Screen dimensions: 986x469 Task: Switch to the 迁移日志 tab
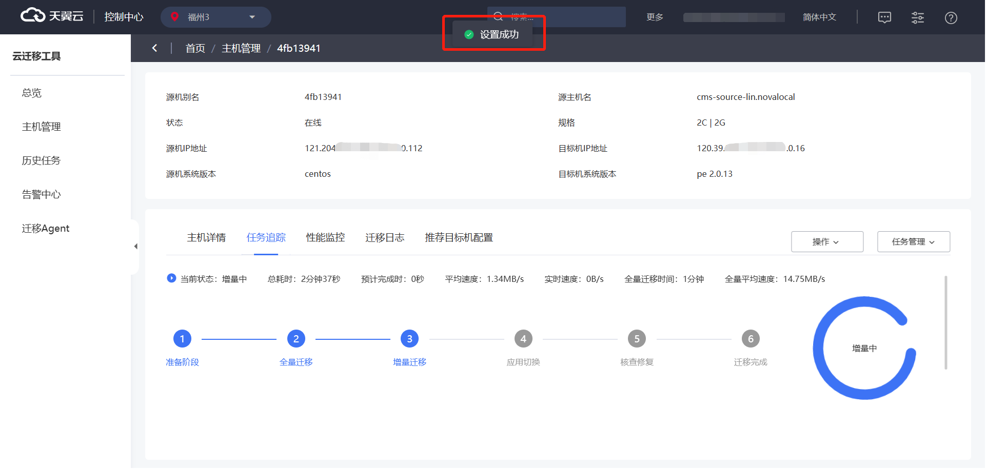[385, 237]
